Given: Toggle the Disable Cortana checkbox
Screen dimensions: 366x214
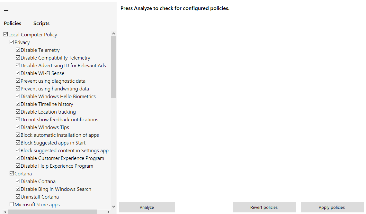Looking at the screenshot, I should click(18, 181).
